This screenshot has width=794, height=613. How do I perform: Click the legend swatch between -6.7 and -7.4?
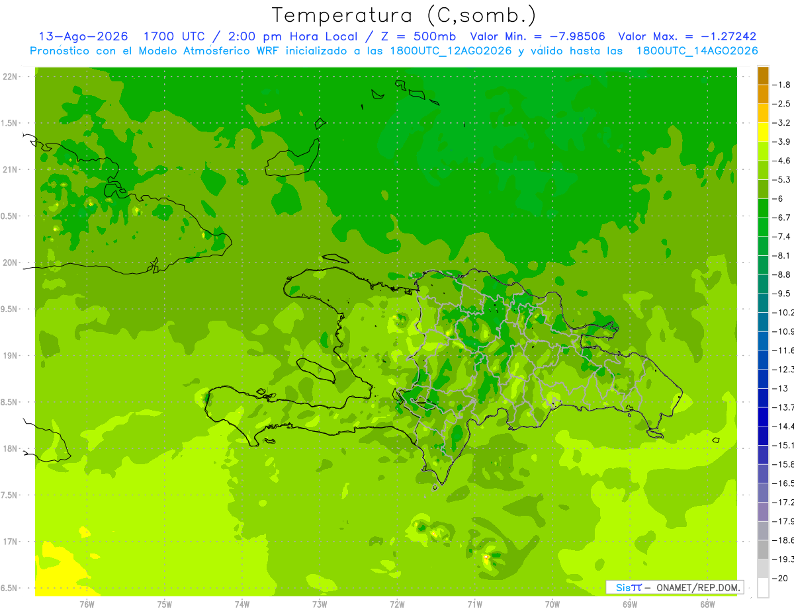763,227
